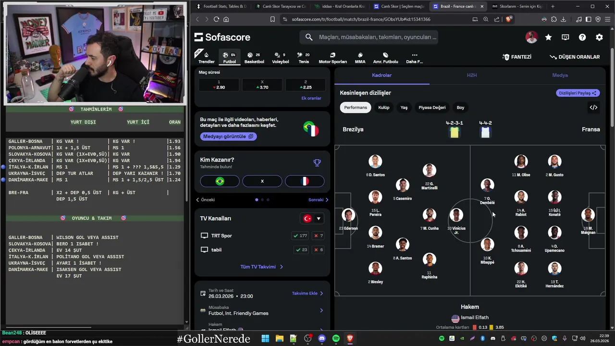The width and height of the screenshot is (615, 346).
Task: Open browser downloads icon
Action: pos(564,19)
